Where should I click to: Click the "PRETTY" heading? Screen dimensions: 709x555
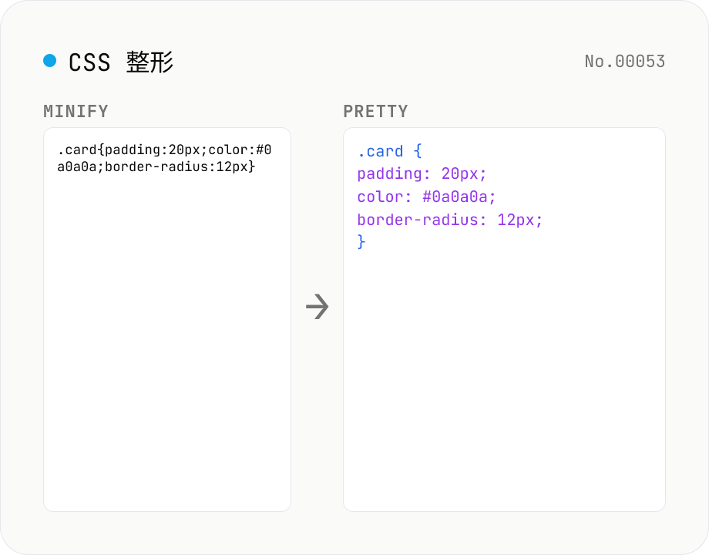376,111
